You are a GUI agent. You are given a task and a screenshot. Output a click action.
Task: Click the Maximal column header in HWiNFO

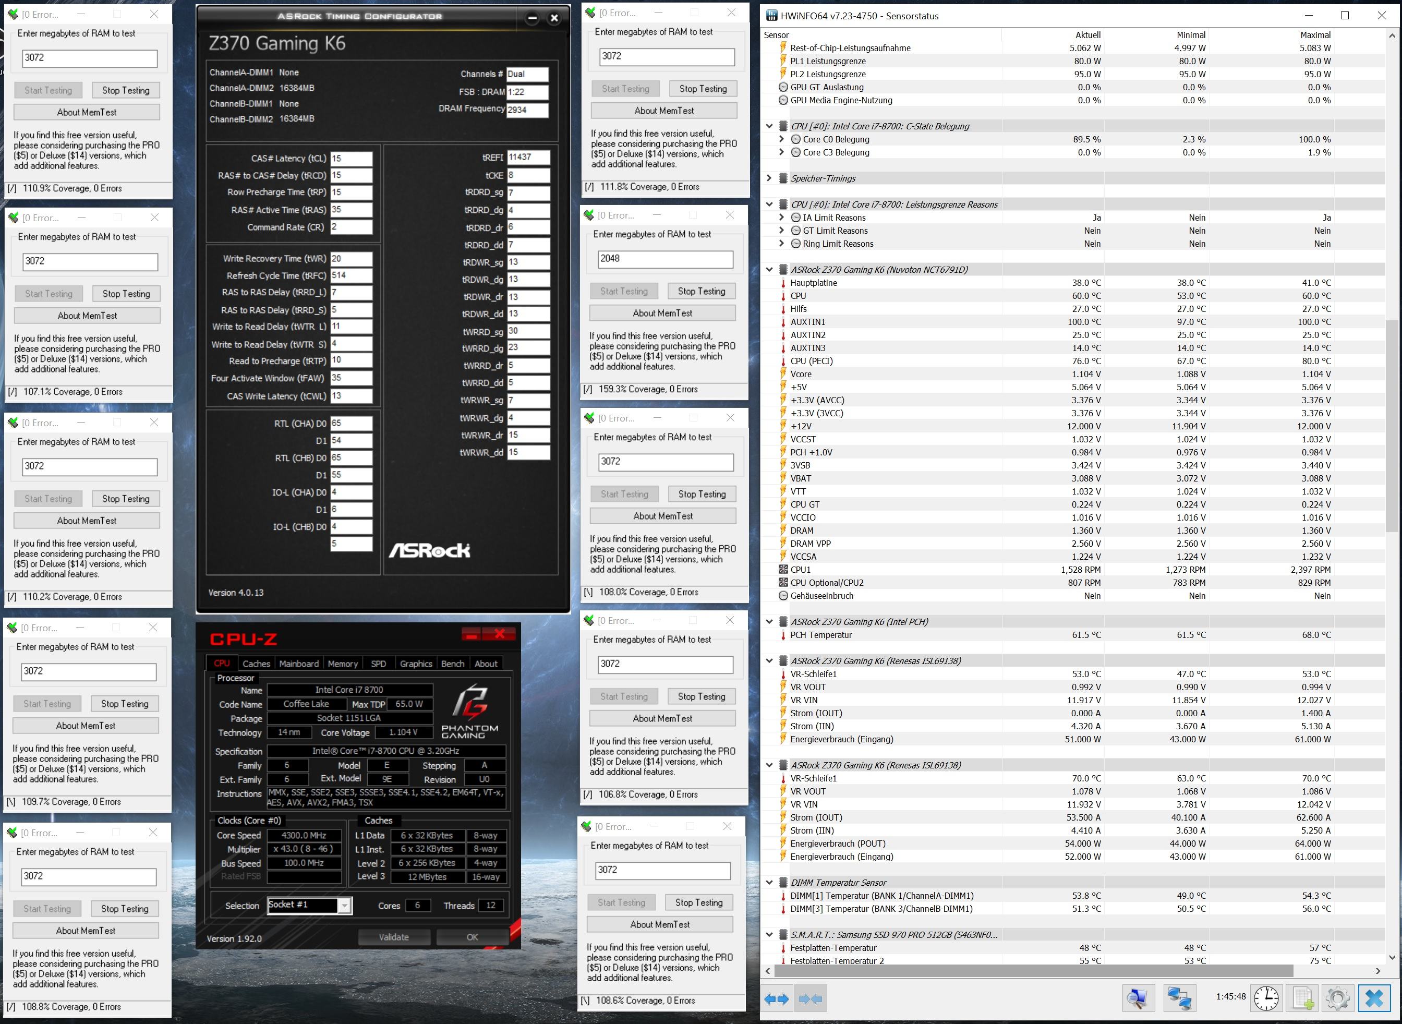(1315, 35)
